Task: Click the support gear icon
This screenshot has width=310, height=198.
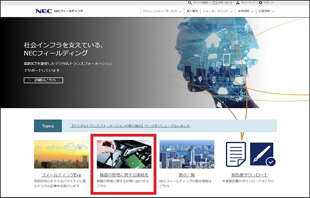Action: (x=261, y=3)
